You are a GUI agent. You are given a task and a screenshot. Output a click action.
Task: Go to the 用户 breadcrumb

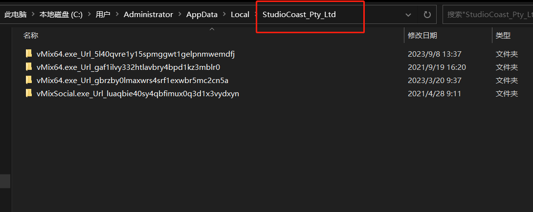pos(103,15)
